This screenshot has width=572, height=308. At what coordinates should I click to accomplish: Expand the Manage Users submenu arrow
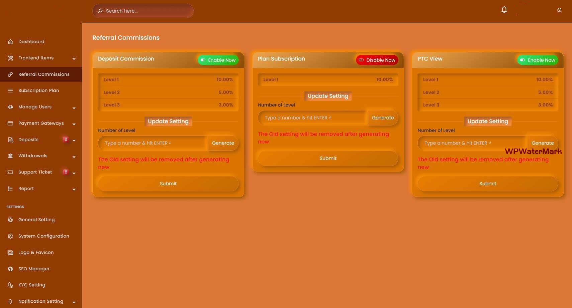pos(74,108)
